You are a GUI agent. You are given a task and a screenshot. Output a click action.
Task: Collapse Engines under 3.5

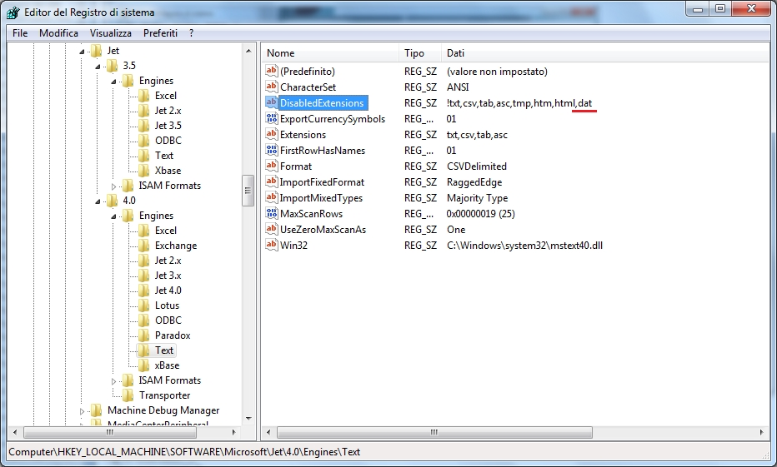click(x=113, y=81)
